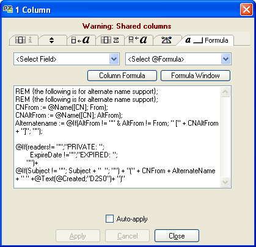
Task: Switch to the sorting arrows tab
Action: [x=52, y=40]
